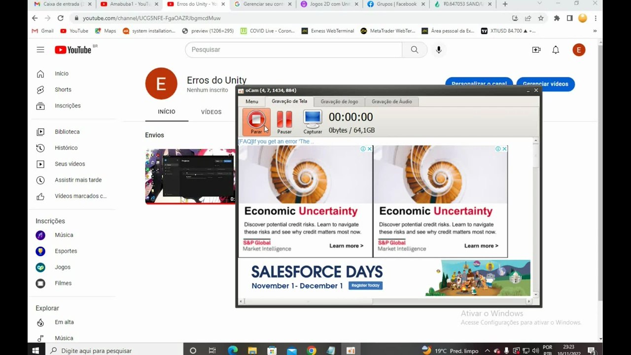
Task: Click Learn more in the left ad
Action: [x=346, y=246]
